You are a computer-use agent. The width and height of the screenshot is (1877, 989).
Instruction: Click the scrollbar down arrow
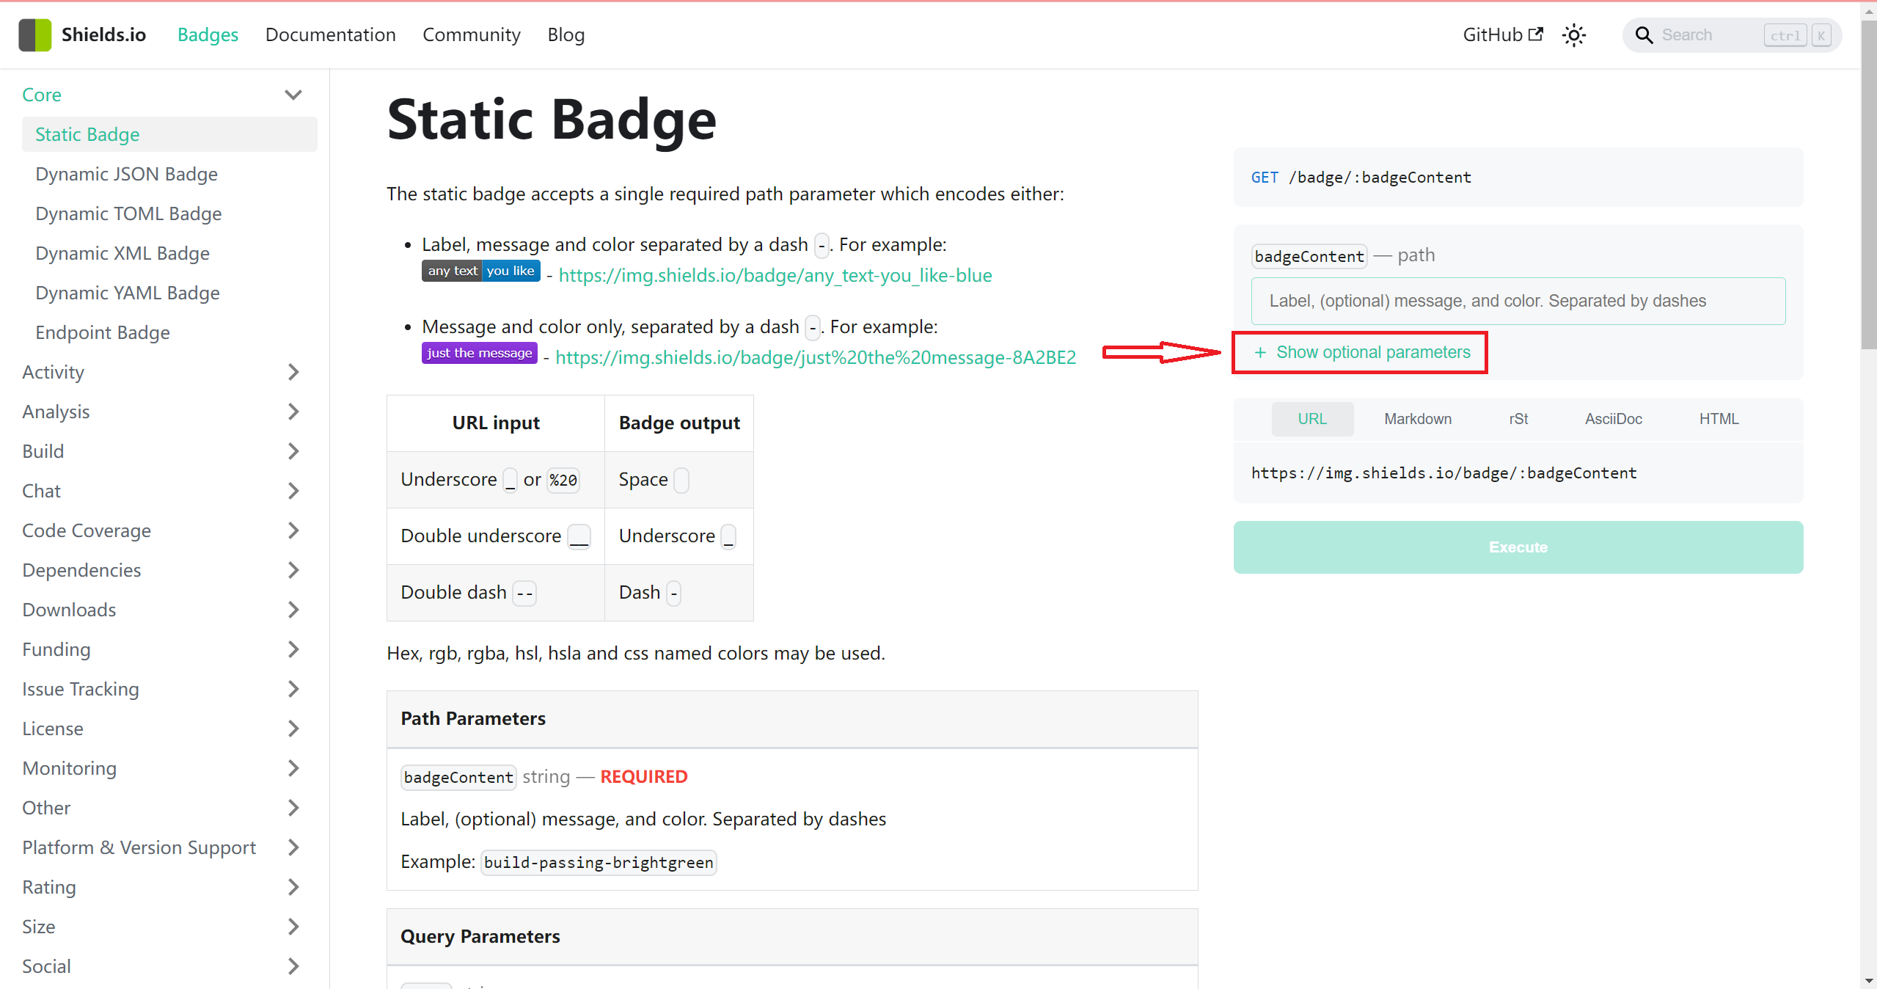pos(1868,981)
